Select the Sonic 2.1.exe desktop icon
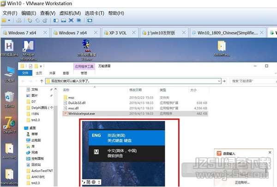The height and width of the screenshot is (187, 277). 87,50
